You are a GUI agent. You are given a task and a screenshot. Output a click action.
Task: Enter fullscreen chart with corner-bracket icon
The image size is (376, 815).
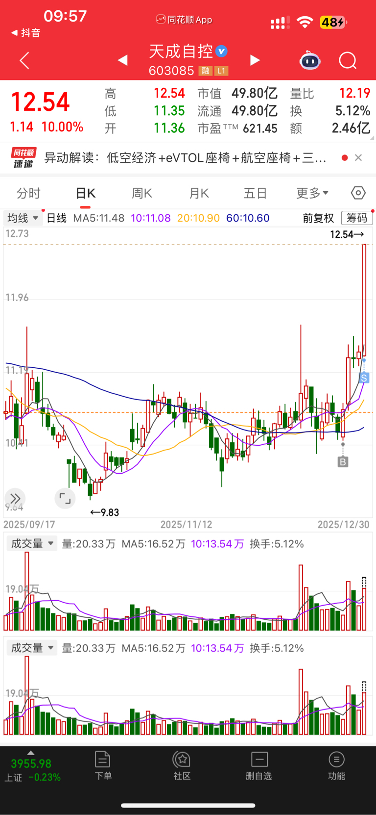tap(65, 499)
